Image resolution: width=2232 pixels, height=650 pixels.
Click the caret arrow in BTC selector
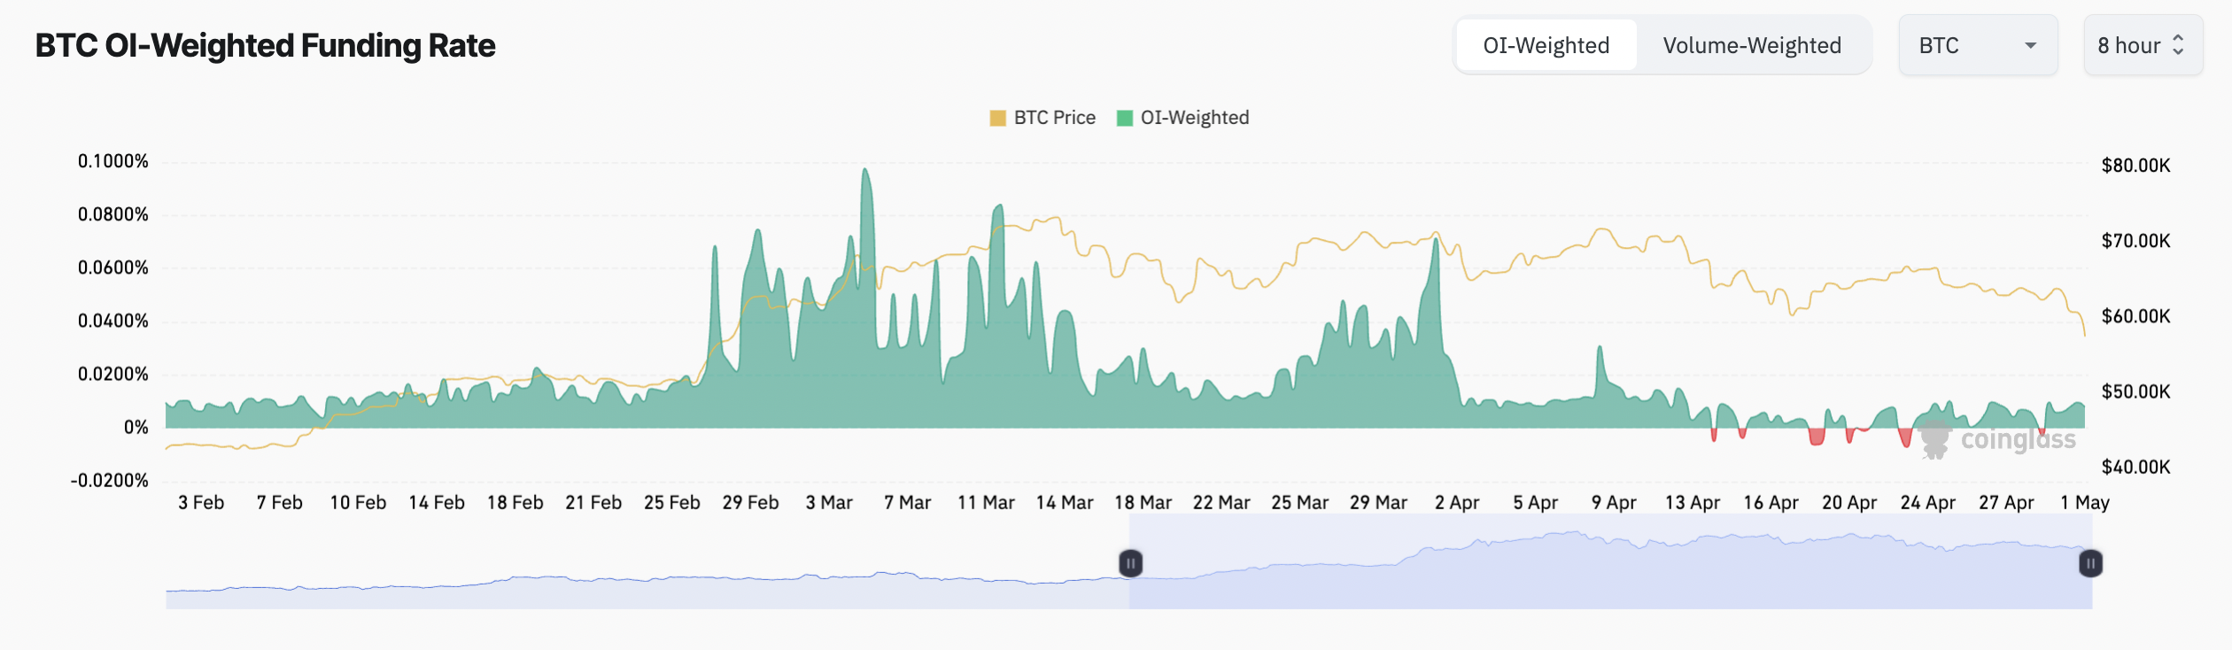pos(2030,46)
